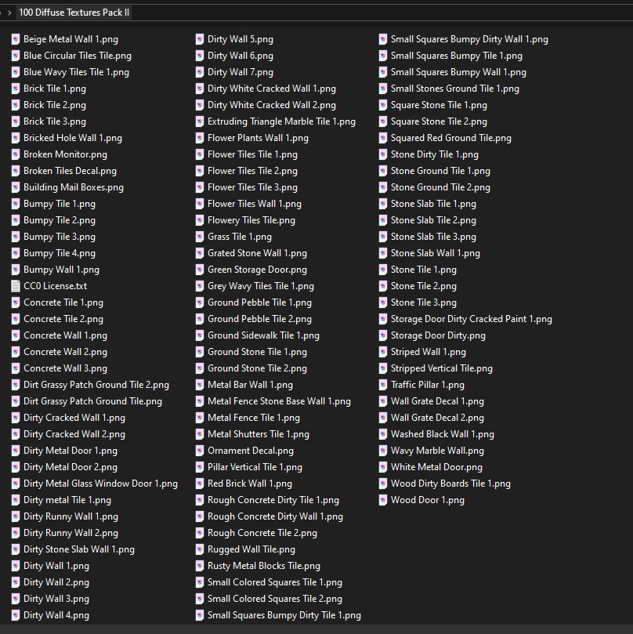Select Dirt Grassy Patch Ground Tile 2.png
The width and height of the screenshot is (633, 634).
tap(96, 385)
